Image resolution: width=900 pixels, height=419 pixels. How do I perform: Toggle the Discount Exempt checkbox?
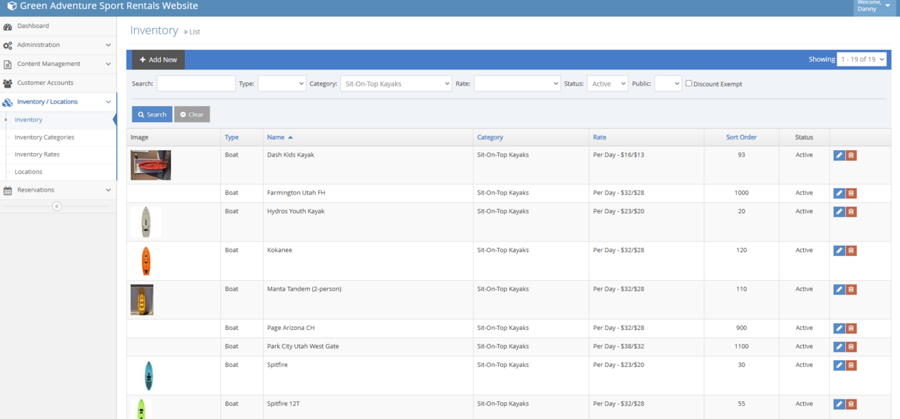(689, 84)
